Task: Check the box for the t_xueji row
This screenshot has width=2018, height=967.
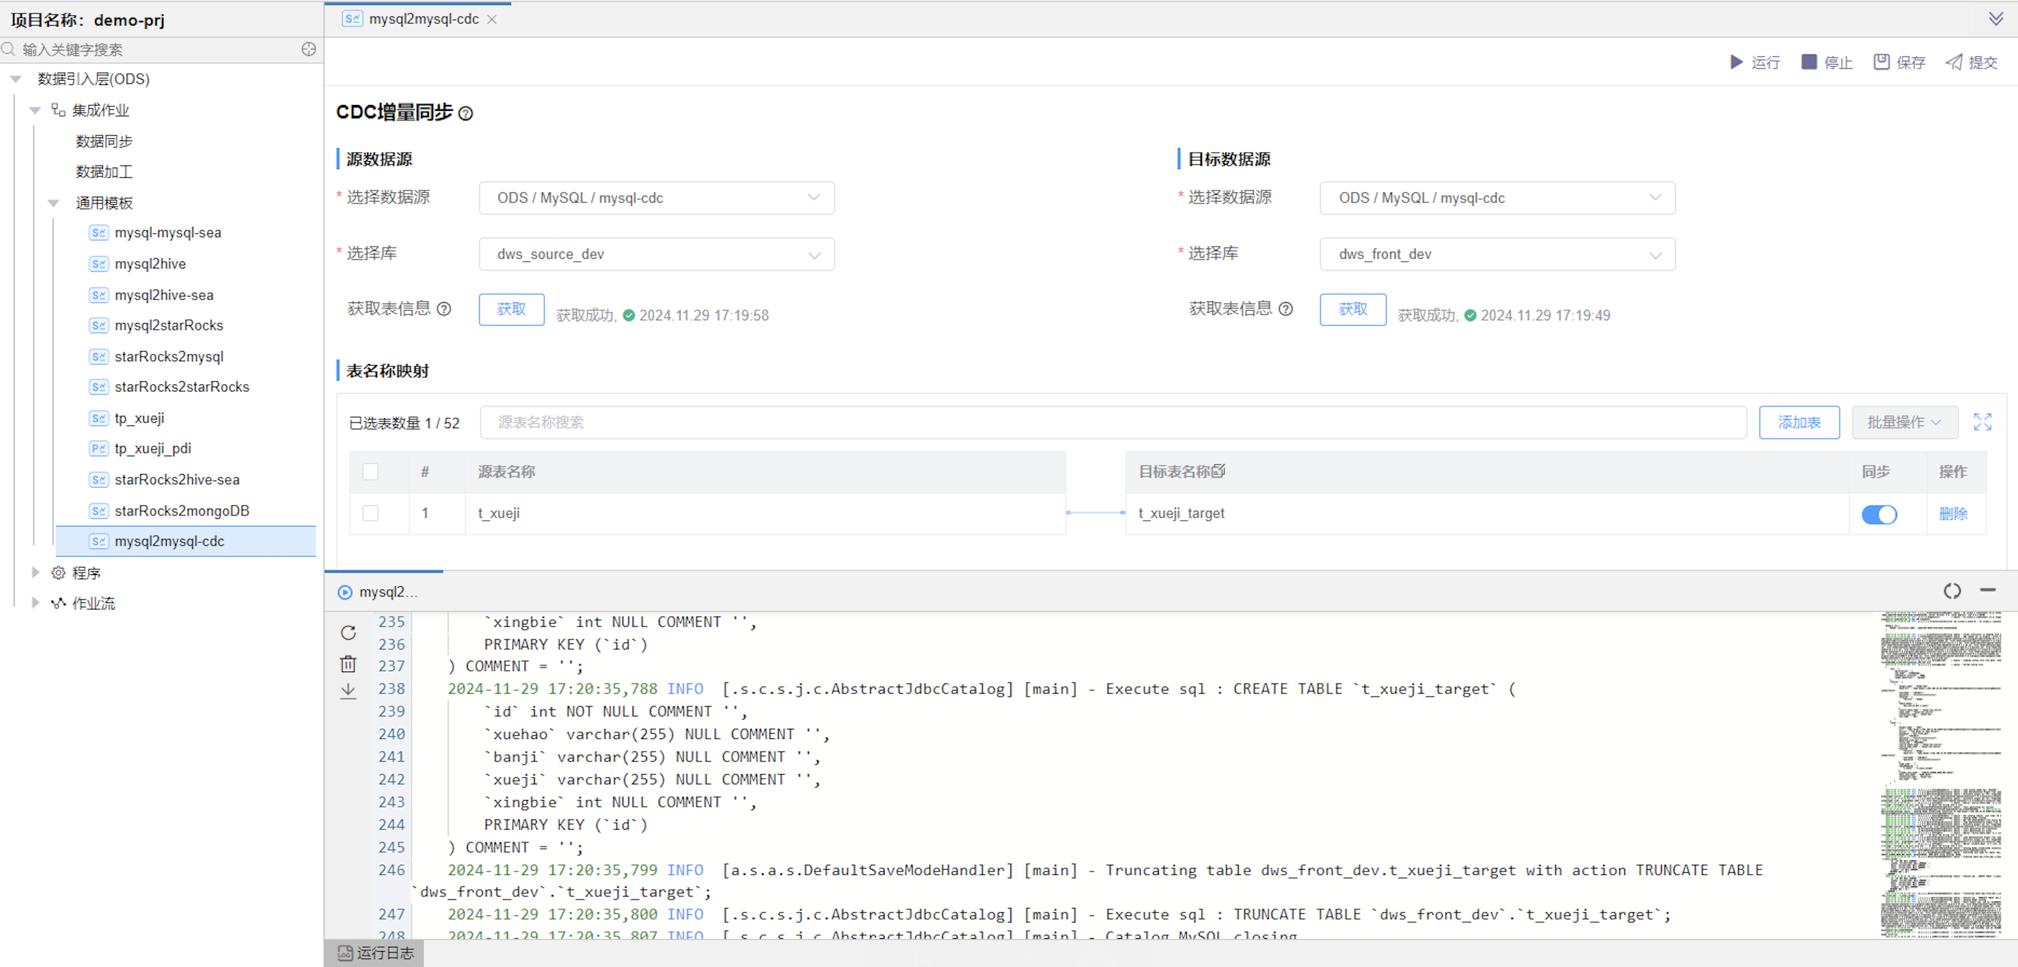Action: click(371, 513)
